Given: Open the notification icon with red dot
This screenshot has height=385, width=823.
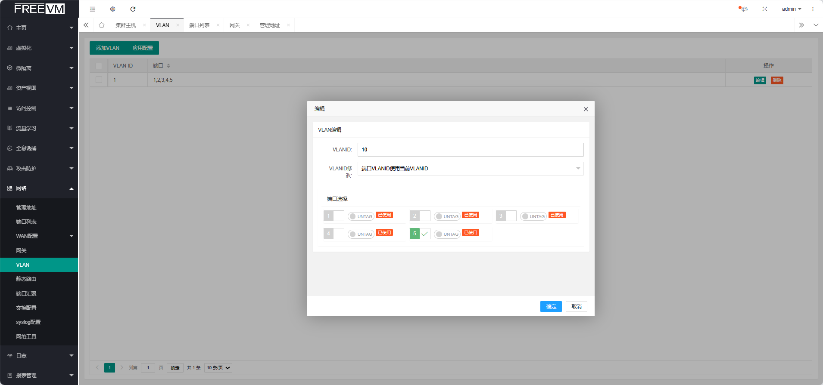Looking at the screenshot, I should click(x=744, y=9).
